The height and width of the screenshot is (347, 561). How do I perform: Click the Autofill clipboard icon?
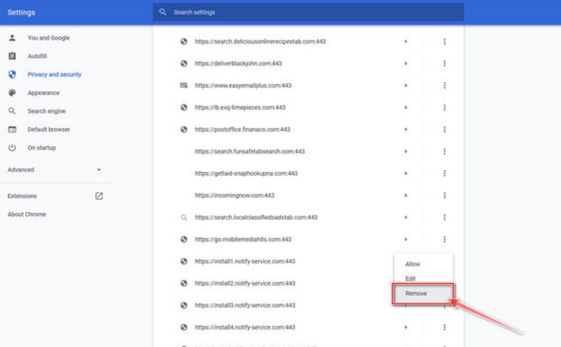coord(12,56)
